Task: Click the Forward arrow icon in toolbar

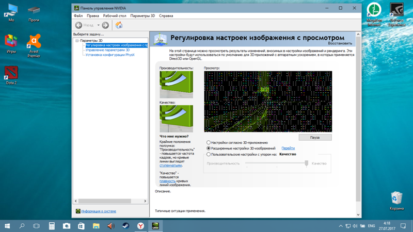Action: tap(105, 25)
